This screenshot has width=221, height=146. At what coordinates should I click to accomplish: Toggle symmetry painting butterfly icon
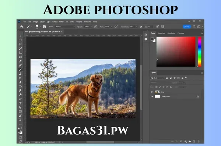162,26
